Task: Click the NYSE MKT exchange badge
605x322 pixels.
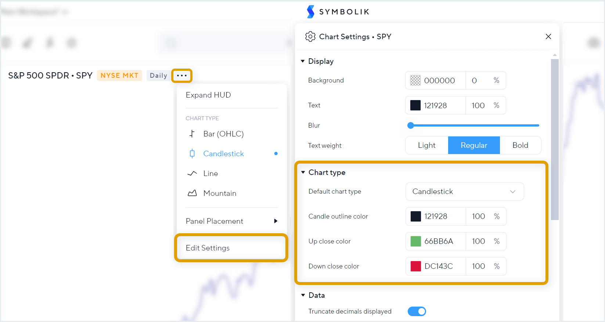Action: [x=119, y=76]
